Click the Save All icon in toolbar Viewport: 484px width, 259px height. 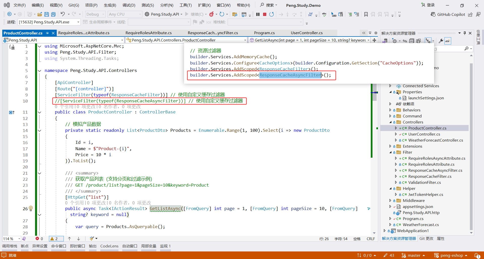click(53, 14)
